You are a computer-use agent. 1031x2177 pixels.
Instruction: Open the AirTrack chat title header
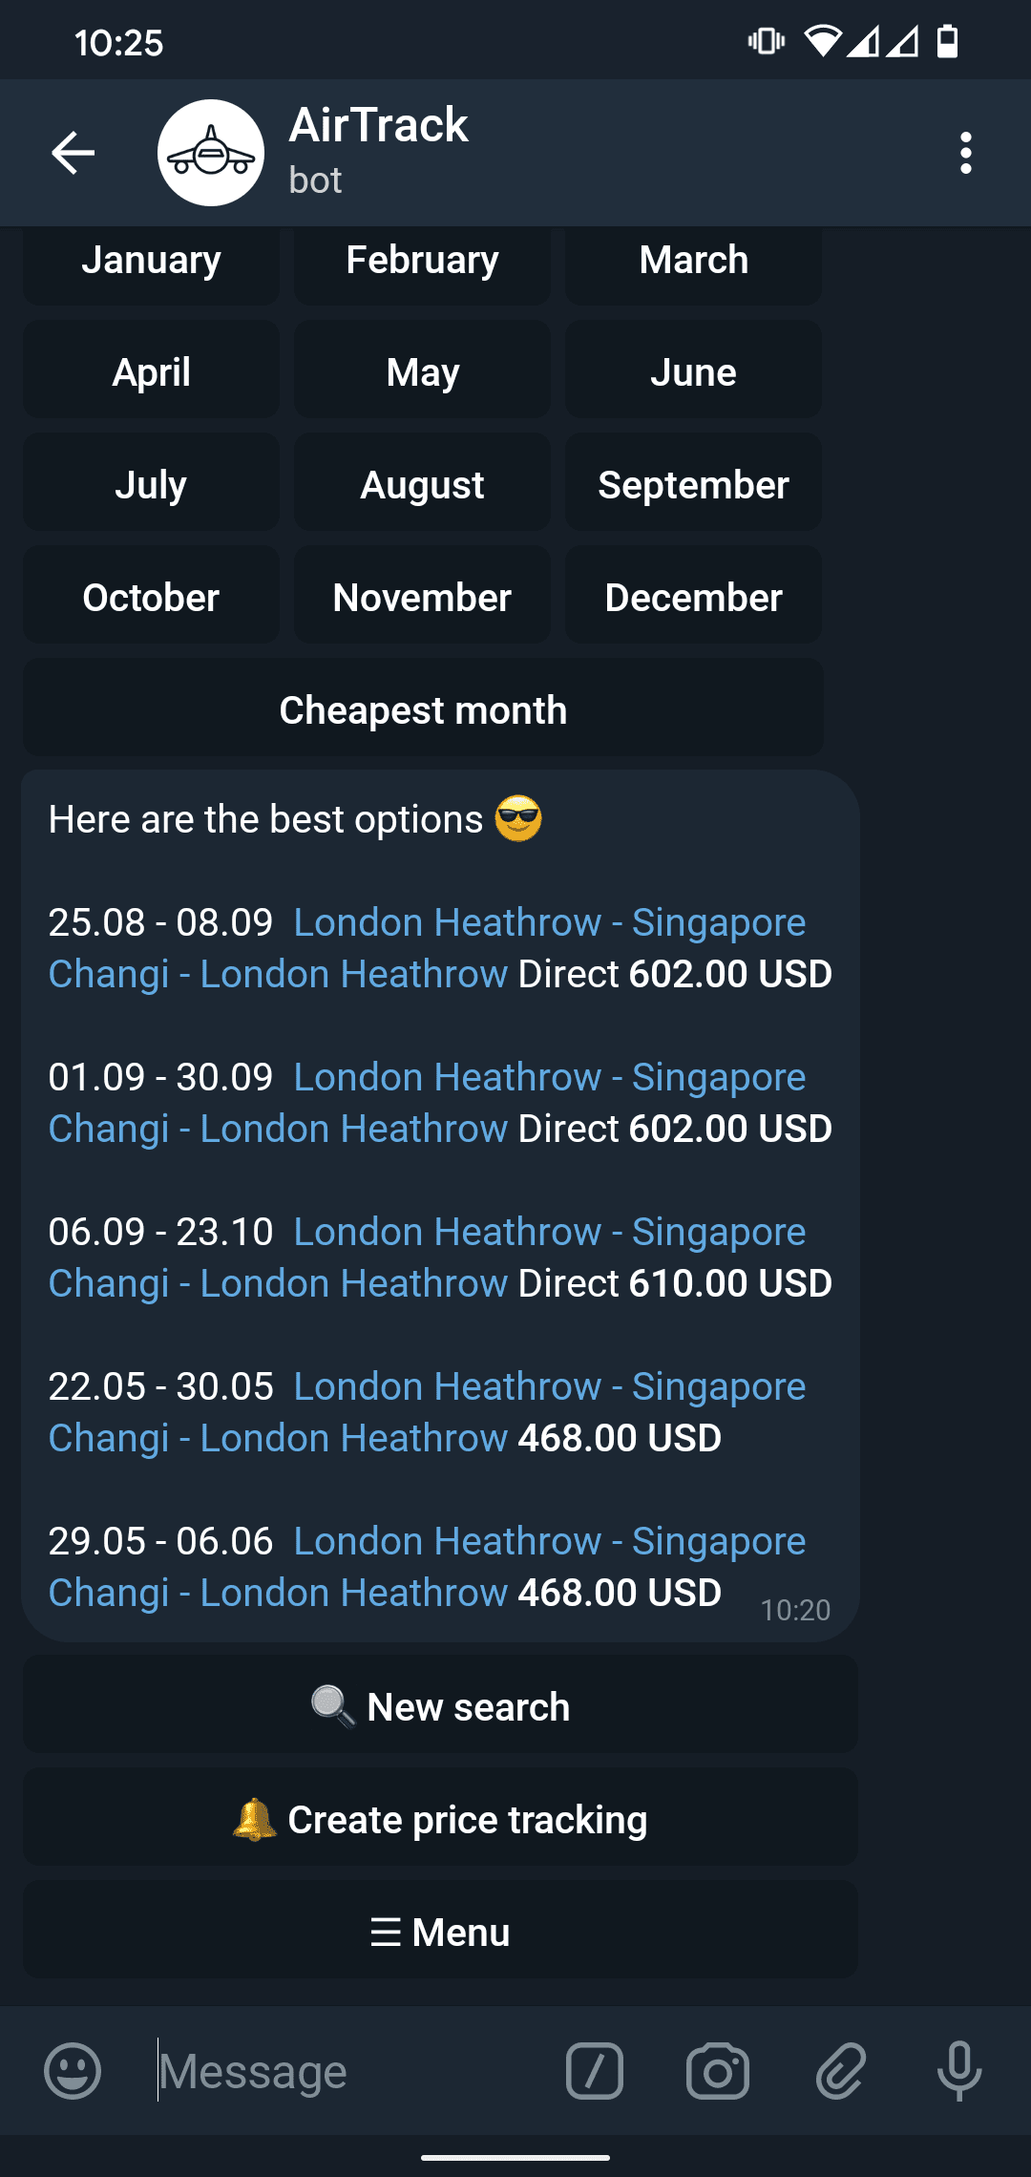coord(378,151)
